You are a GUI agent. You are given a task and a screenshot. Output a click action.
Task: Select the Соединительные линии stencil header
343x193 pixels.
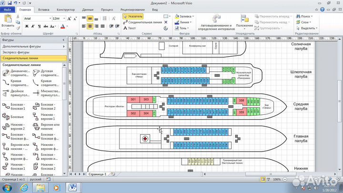pyautogui.click(x=33, y=58)
